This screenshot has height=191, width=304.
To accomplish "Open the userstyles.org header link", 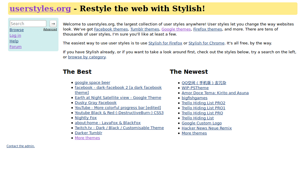I will (40, 9).
